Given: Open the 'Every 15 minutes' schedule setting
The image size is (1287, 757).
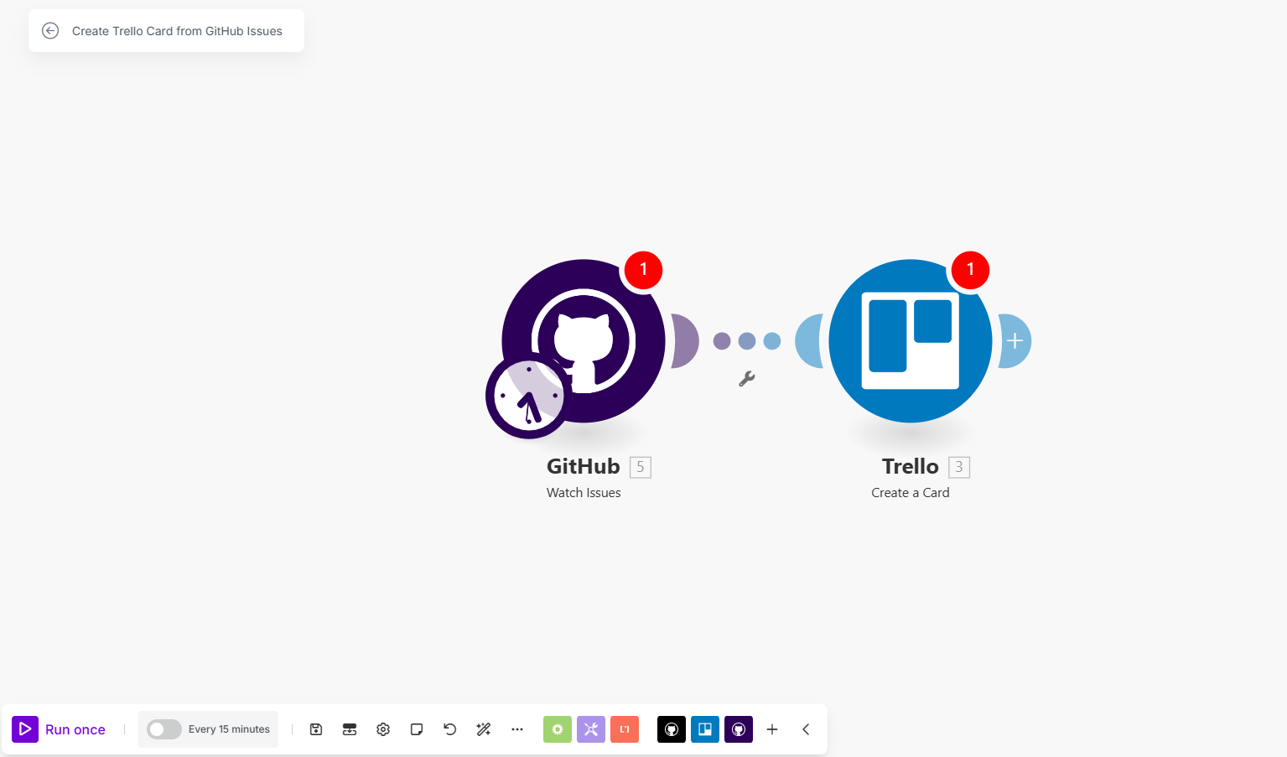Looking at the screenshot, I should [x=229, y=729].
